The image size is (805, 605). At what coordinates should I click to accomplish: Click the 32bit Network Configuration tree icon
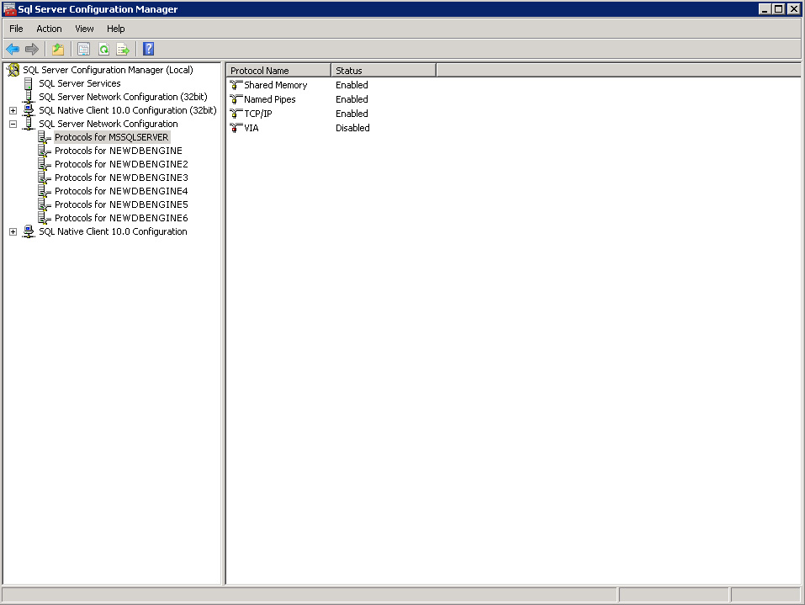pyautogui.click(x=29, y=97)
